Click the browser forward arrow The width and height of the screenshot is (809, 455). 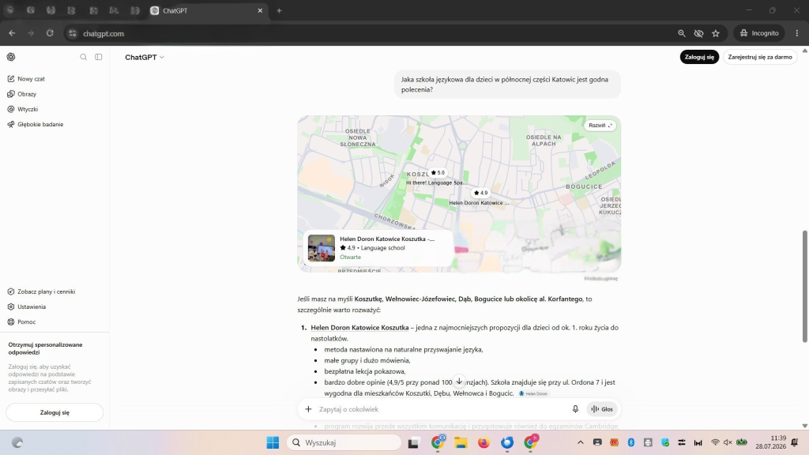(x=31, y=33)
